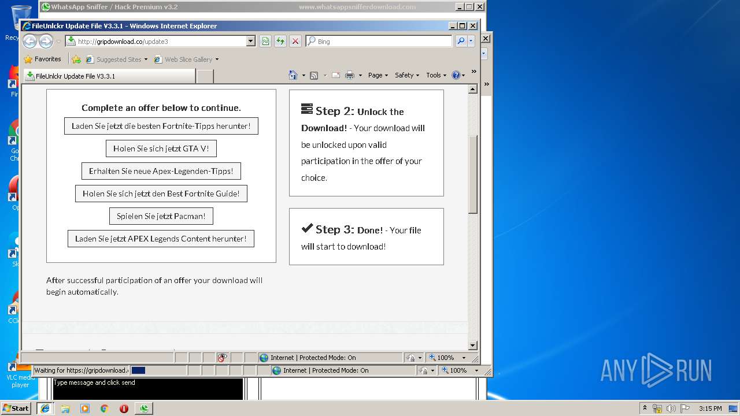
Task: Click Holen Sie sich jetzt den Best Fortnite Guide
Action: [161, 194]
